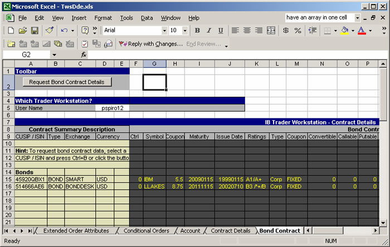Click Create Microsoft Outlook Task icon
This screenshot has height=247, width=390.
pyautogui.click(x=85, y=44)
